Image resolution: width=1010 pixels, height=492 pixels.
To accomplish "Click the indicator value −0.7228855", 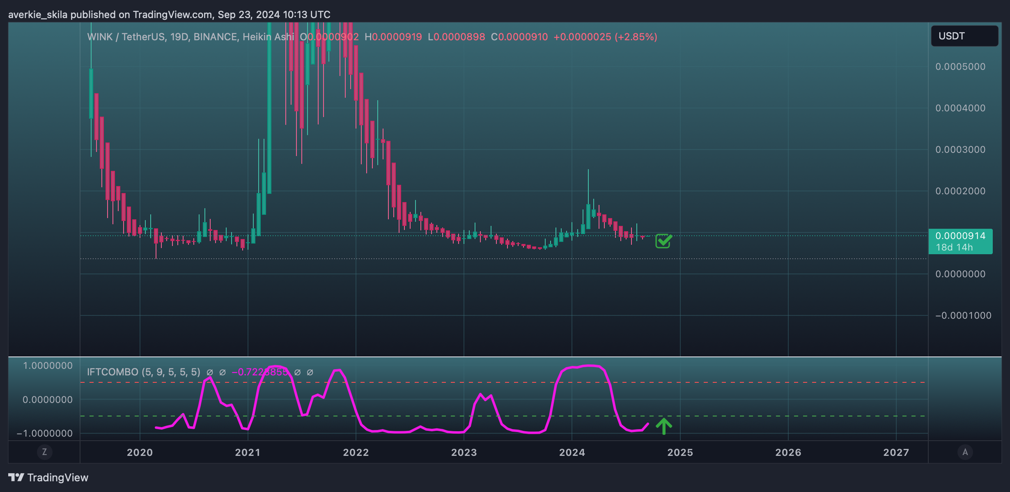I will pyautogui.click(x=260, y=372).
